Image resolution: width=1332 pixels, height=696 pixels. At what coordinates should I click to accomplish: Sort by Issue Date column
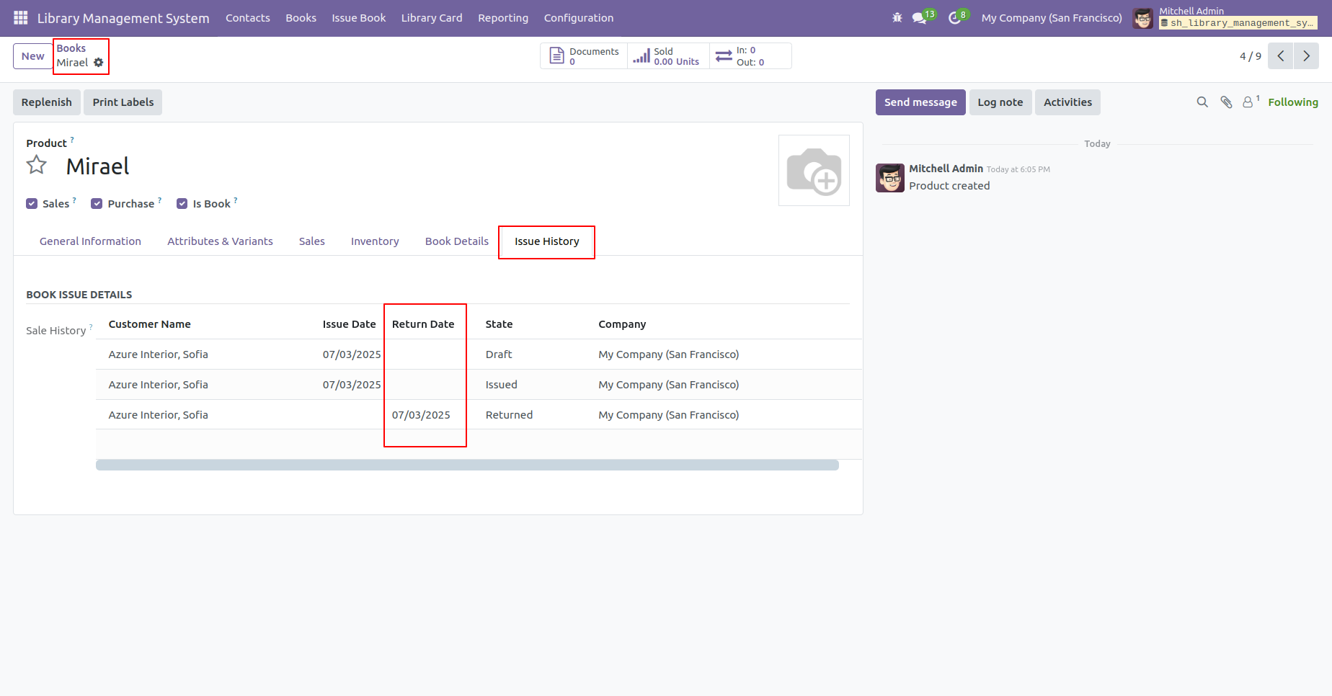point(350,324)
